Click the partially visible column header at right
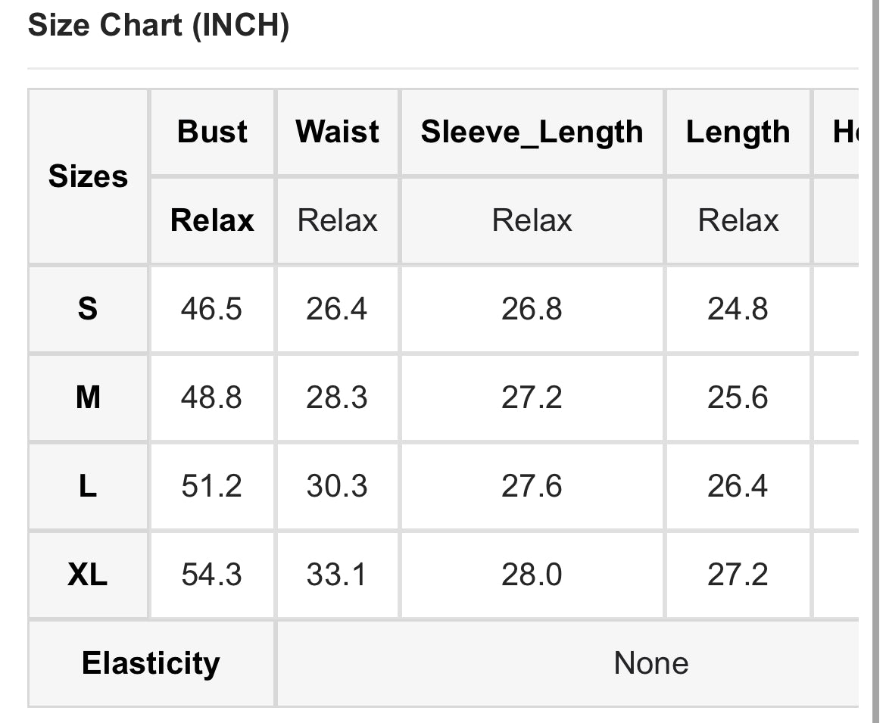 [x=844, y=132]
